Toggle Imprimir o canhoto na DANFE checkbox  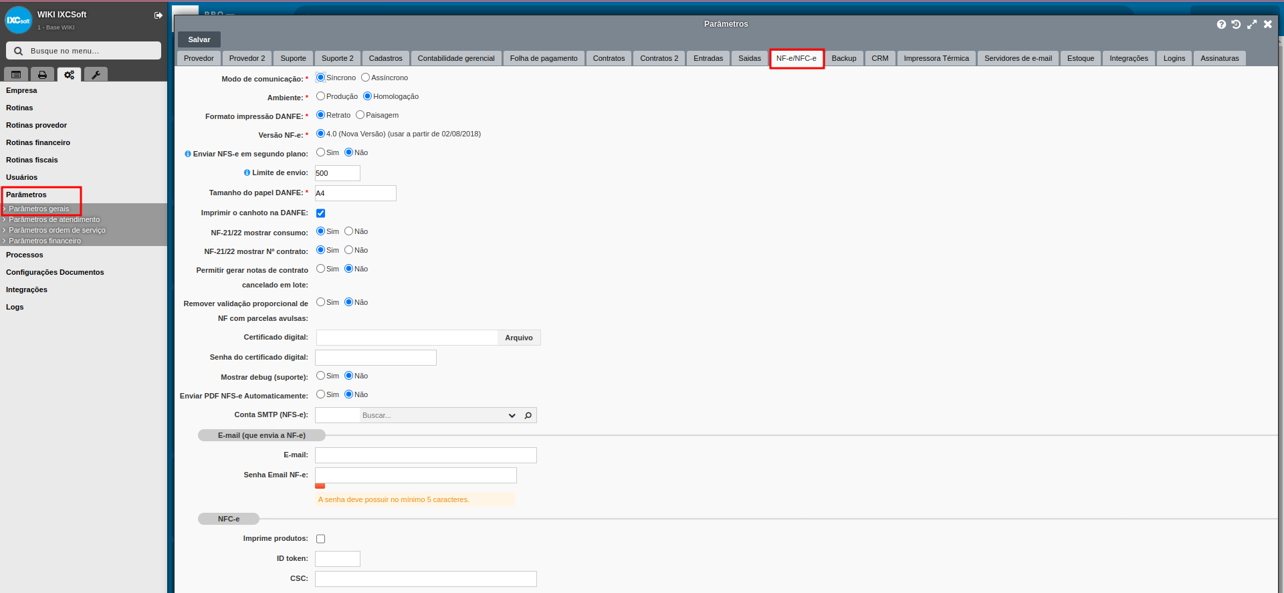pyautogui.click(x=320, y=213)
